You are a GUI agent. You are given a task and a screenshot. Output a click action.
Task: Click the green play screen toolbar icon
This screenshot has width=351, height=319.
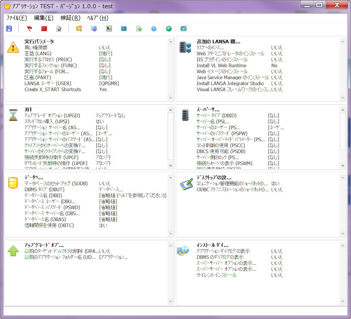coord(124,29)
